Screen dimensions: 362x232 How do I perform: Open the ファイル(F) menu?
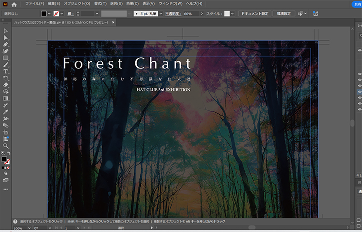pos(34,4)
